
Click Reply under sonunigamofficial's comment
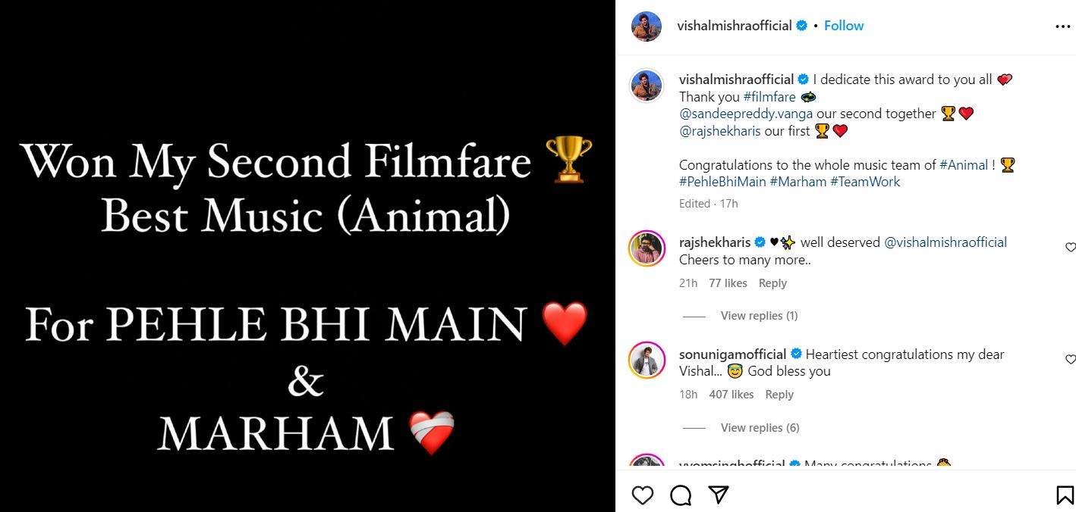779,394
